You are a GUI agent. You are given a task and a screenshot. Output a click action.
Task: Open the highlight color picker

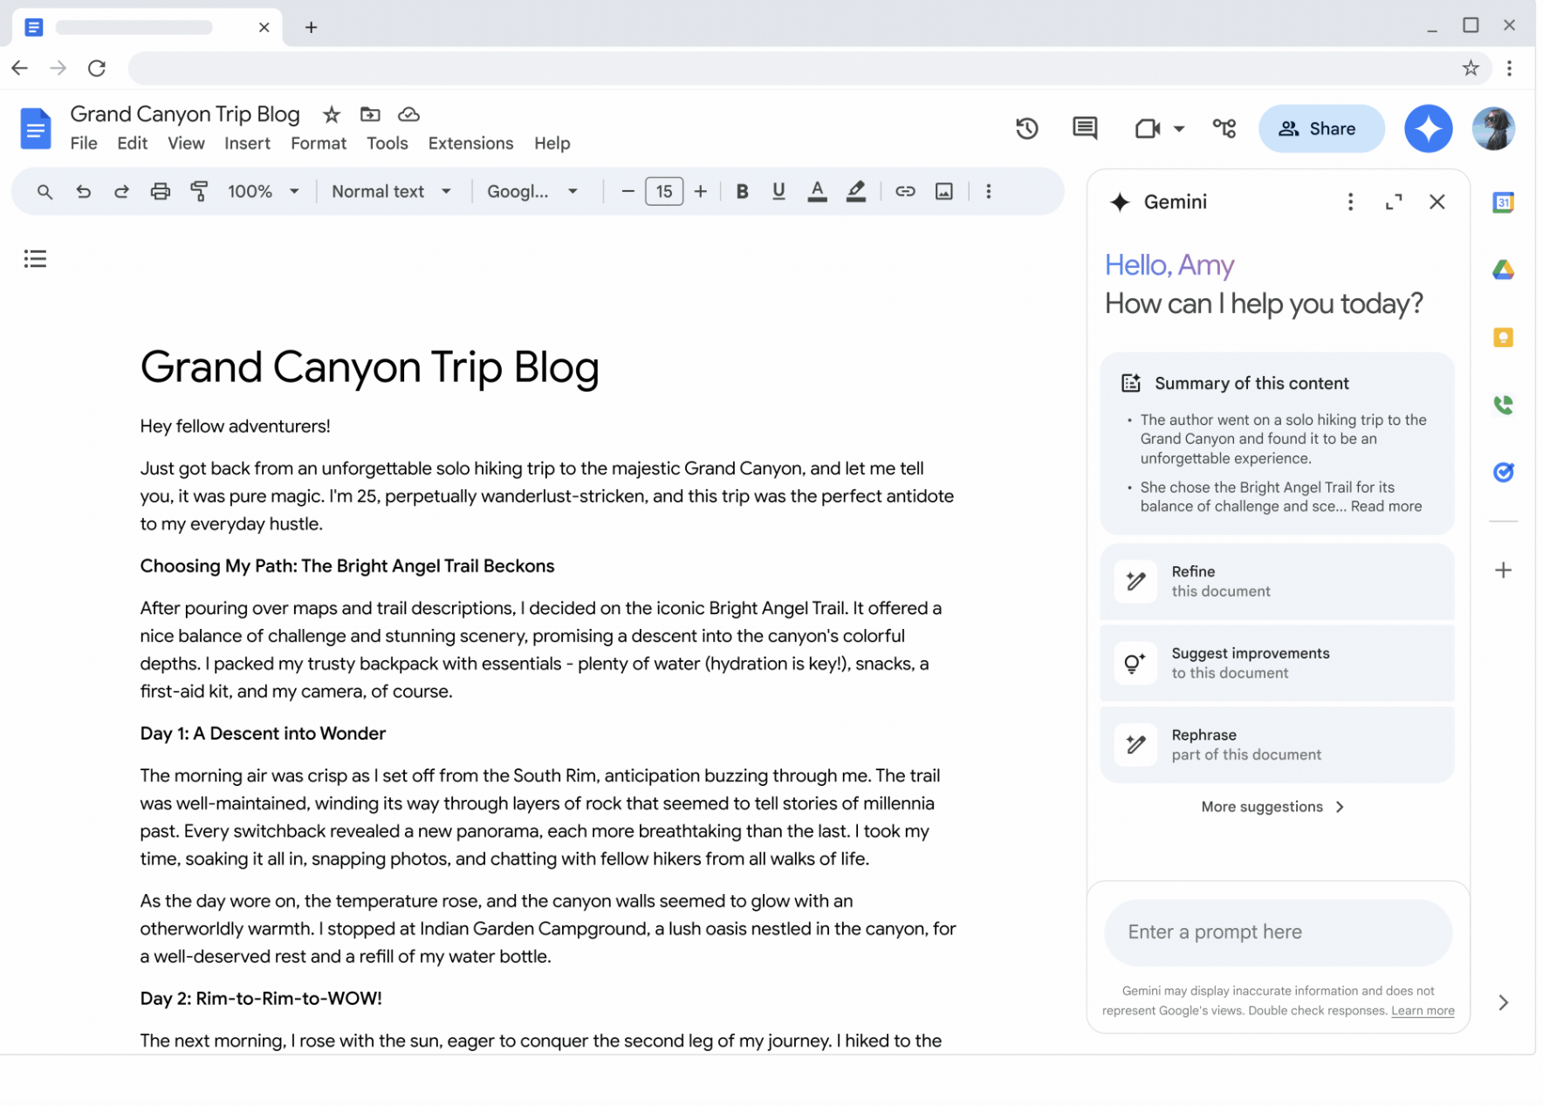856,192
